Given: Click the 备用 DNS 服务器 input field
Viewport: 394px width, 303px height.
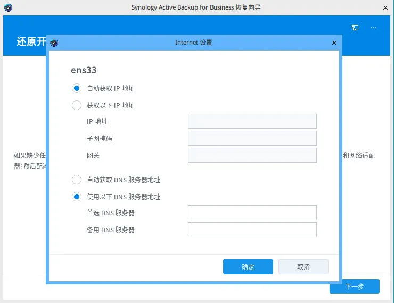Looking at the screenshot, I should [252, 230].
